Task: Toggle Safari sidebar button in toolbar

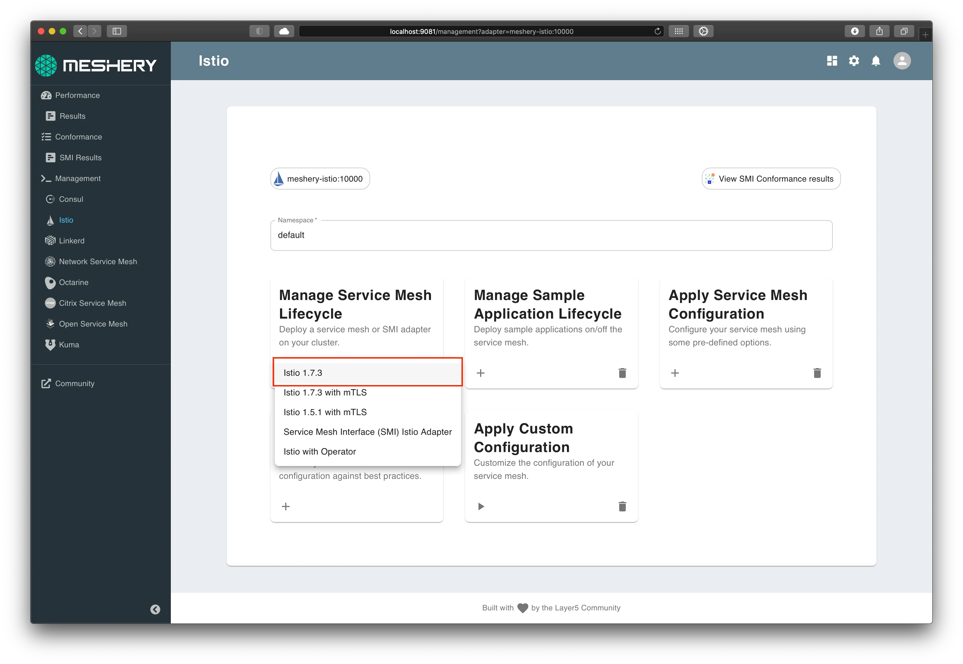Action: [x=117, y=31]
